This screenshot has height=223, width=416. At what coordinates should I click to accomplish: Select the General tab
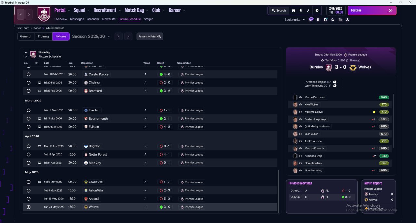pos(26,36)
